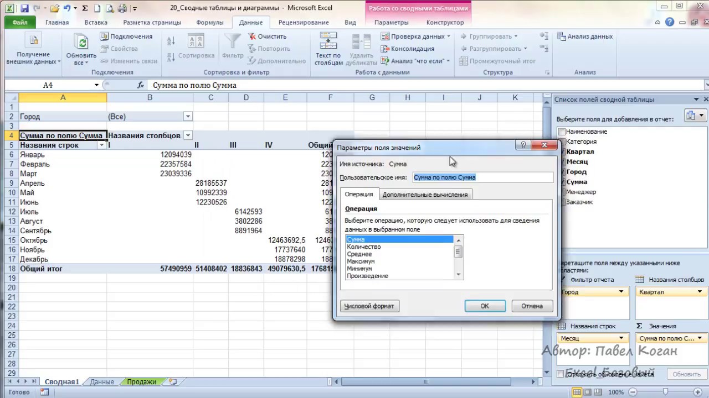Switch to the Формулы ribbon tab
Image resolution: width=709 pixels, height=398 pixels.
[x=210, y=23]
